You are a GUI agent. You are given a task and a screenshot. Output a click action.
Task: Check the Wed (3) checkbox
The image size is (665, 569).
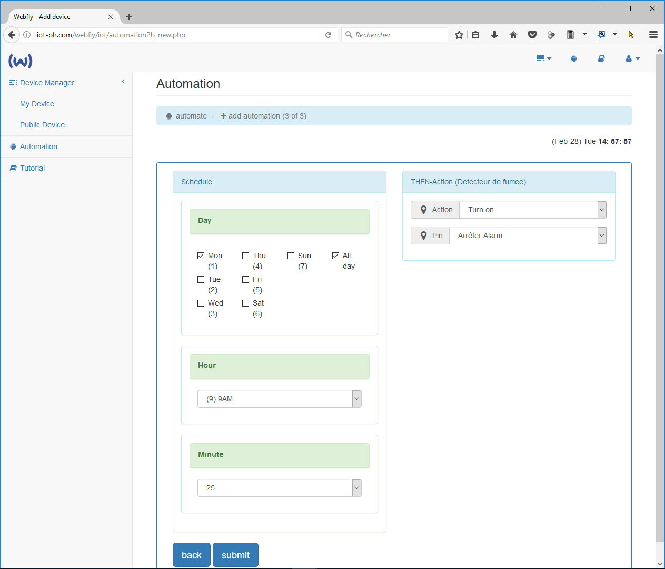(x=201, y=303)
